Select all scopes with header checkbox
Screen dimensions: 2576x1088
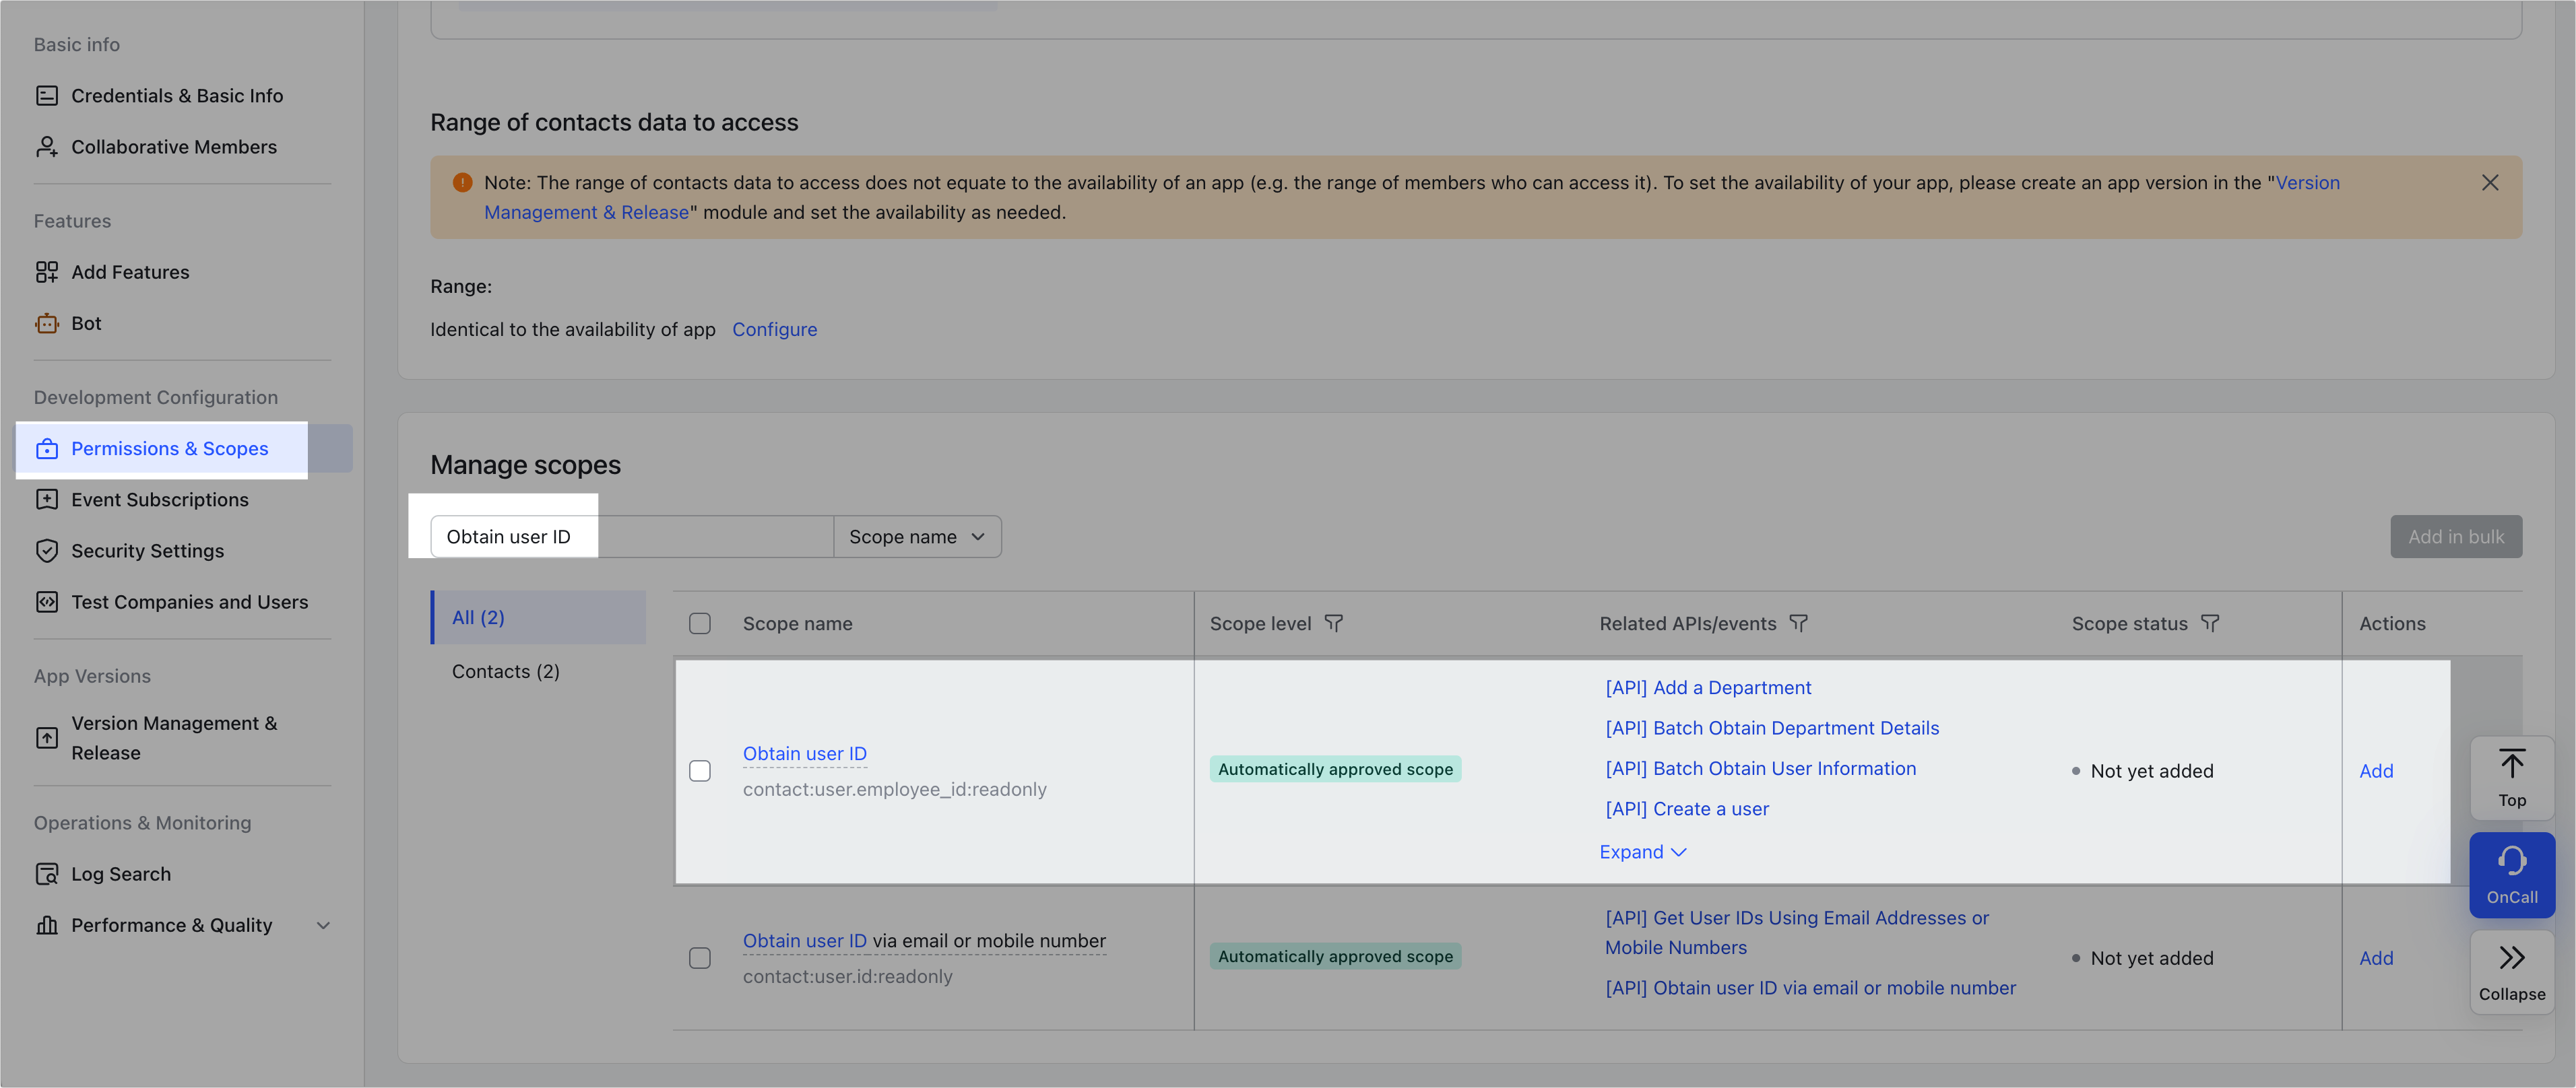700,622
